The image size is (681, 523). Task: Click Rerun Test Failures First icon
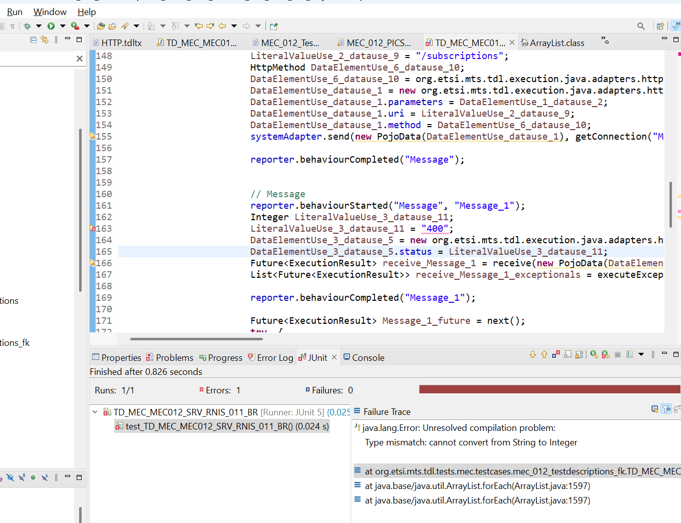[606, 355]
